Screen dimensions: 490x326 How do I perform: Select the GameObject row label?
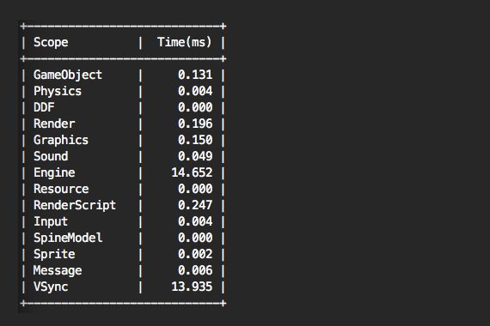coord(68,75)
